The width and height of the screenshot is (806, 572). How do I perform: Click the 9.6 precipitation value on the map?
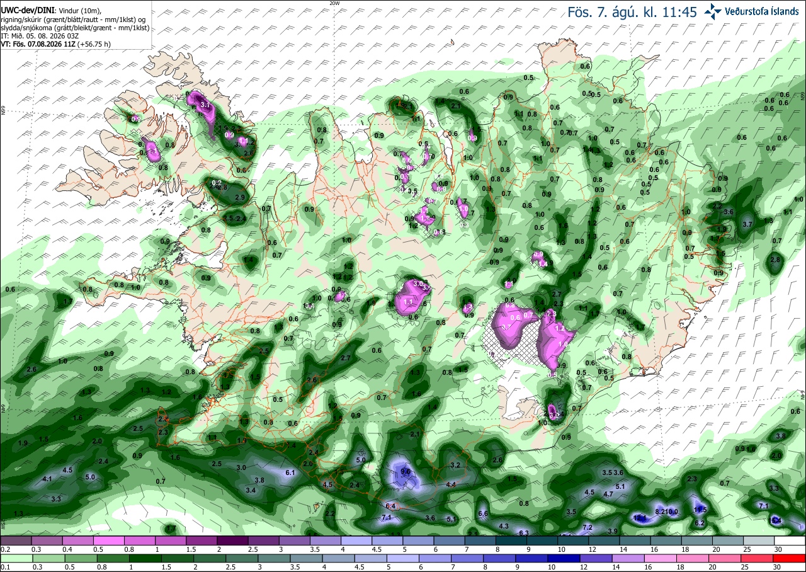point(406,471)
